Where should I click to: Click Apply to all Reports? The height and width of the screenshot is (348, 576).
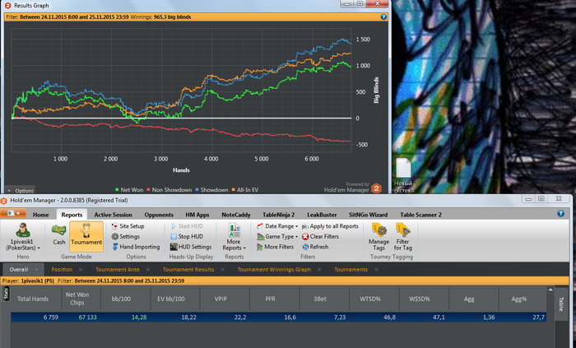coord(330,226)
